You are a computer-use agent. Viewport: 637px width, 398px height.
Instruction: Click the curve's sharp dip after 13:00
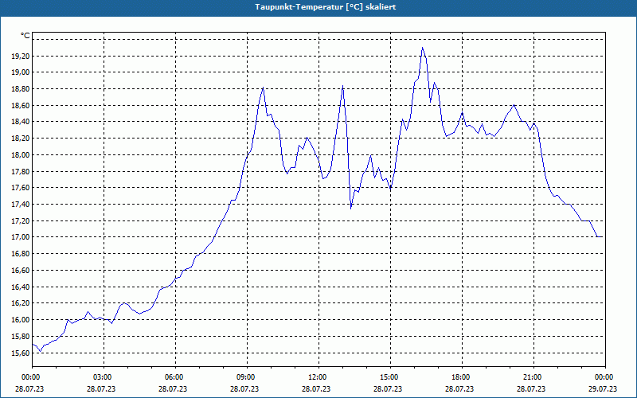coord(350,209)
